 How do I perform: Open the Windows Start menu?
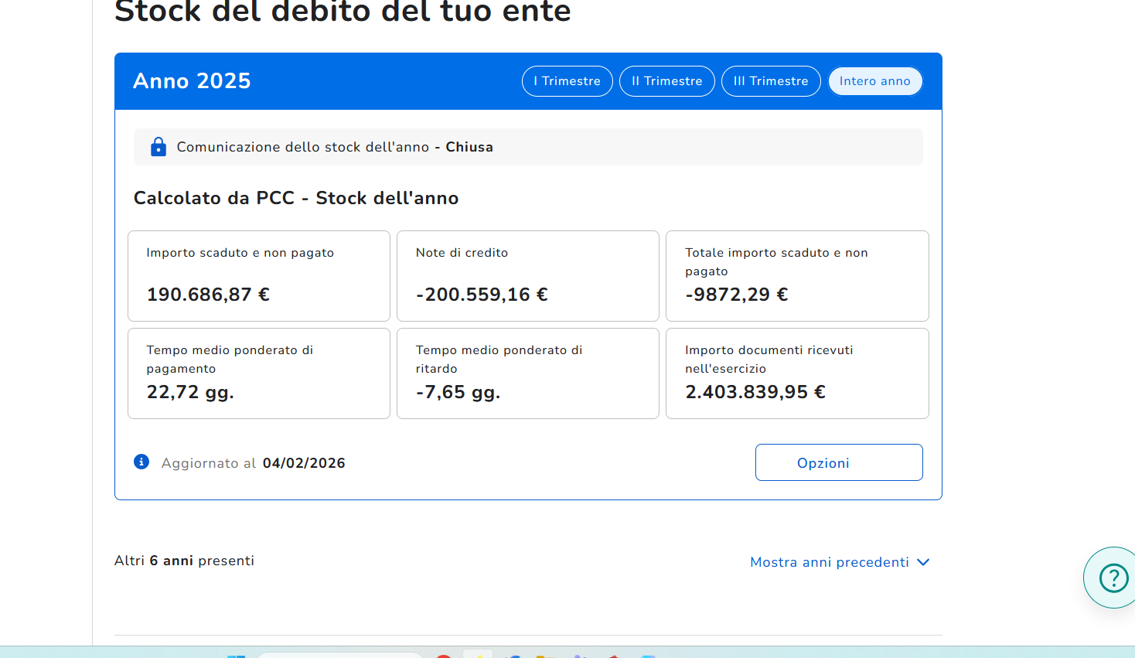click(x=236, y=655)
